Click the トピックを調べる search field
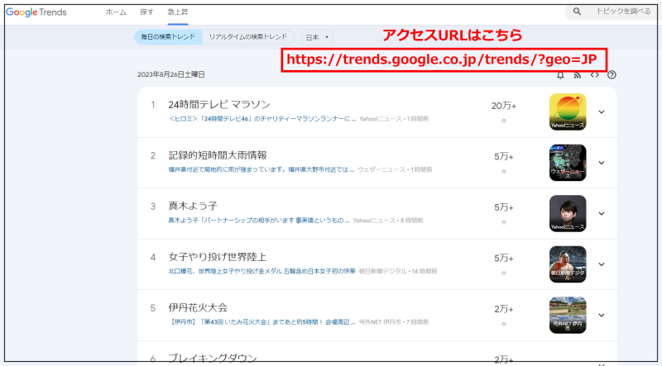Image resolution: width=662 pixels, height=366 pixels. pyautogui.click(x=621, y=12)
